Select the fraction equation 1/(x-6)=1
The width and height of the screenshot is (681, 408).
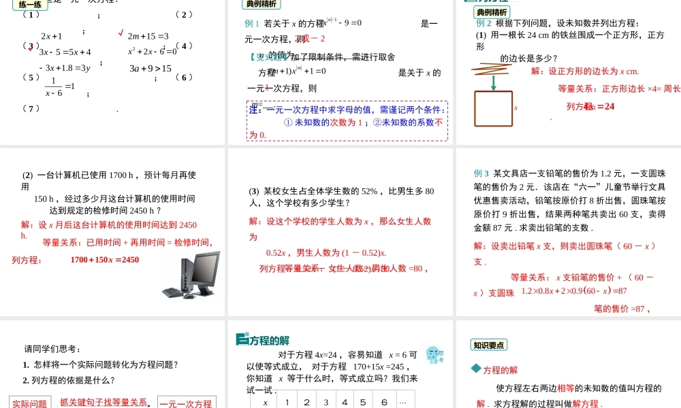click(60, 87)
